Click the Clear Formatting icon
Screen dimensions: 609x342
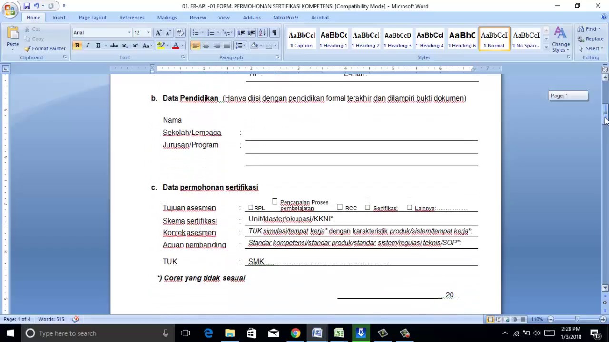point(180,32)
